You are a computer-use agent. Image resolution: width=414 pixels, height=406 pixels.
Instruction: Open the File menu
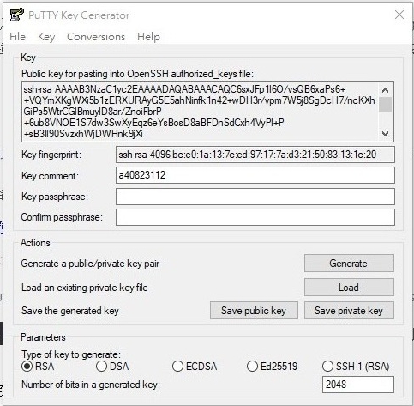[x=17, y=37]
